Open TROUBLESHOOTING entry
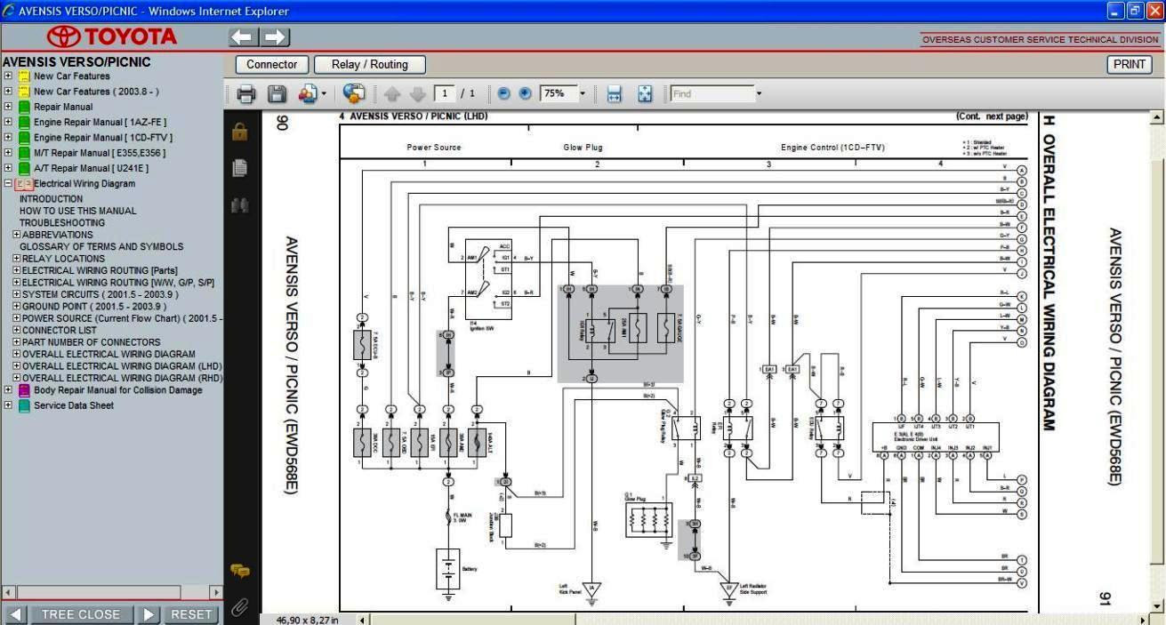 (x=62, y=223)
